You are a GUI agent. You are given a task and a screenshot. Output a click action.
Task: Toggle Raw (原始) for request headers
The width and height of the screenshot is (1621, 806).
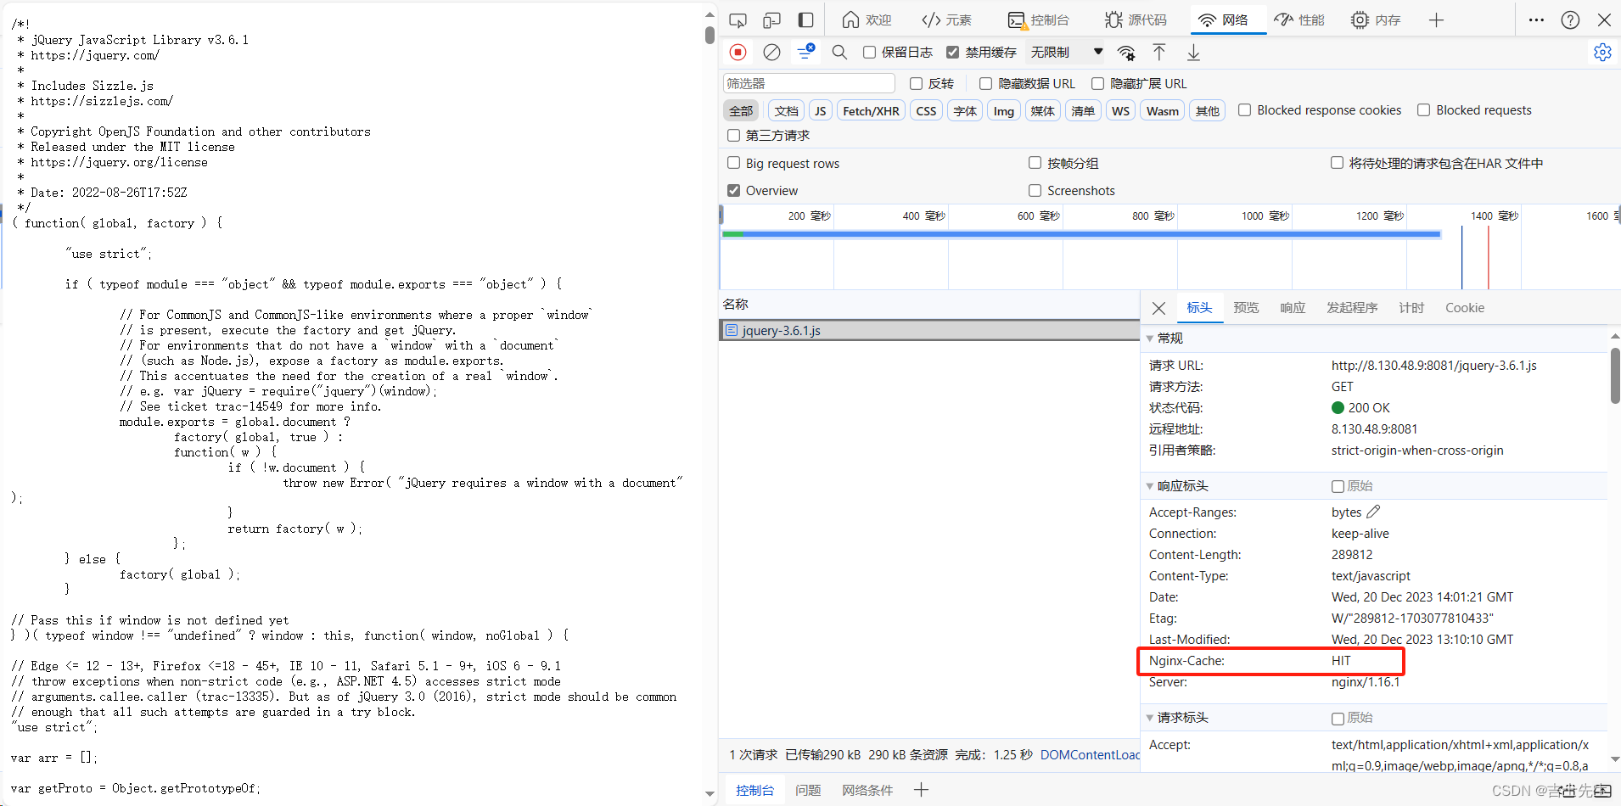1338,718
